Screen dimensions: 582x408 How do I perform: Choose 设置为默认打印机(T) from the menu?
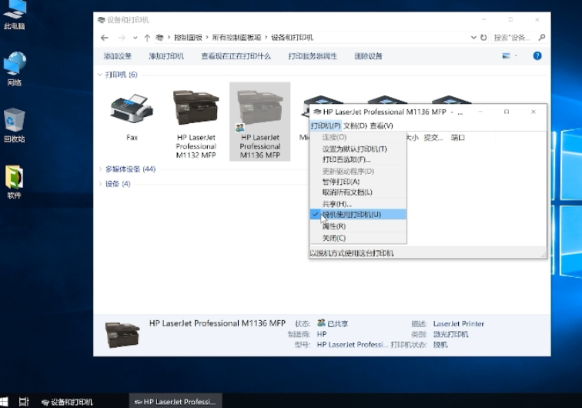tap(354, 149)
